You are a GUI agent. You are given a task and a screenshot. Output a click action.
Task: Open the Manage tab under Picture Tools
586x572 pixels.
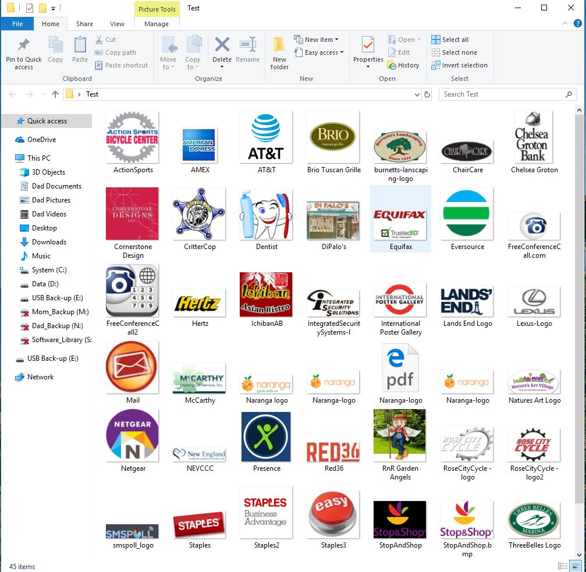click(157, 25)
